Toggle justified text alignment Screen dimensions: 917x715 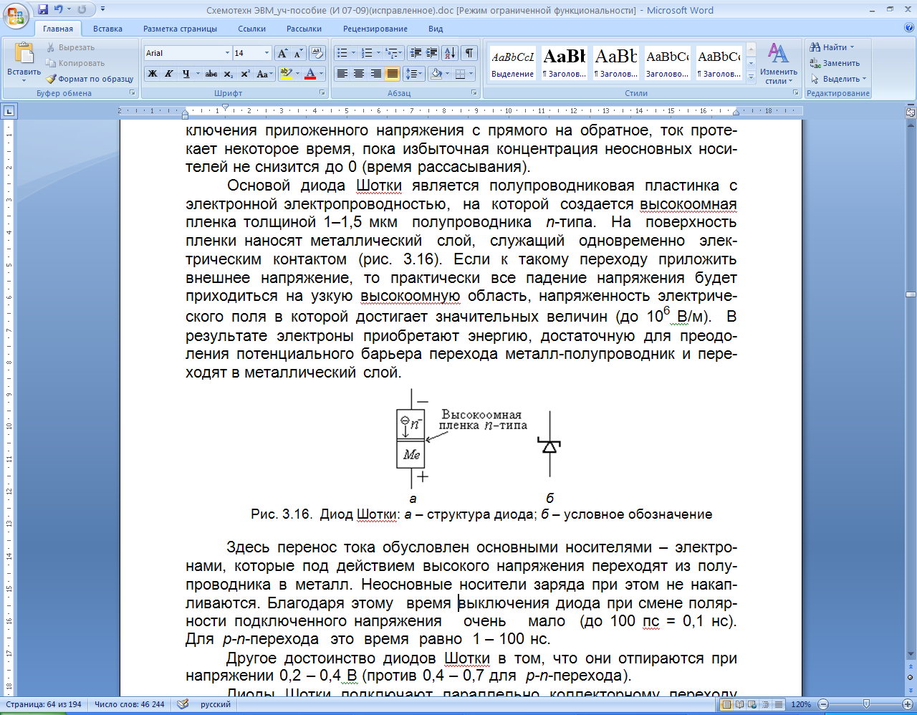[392, 74]
